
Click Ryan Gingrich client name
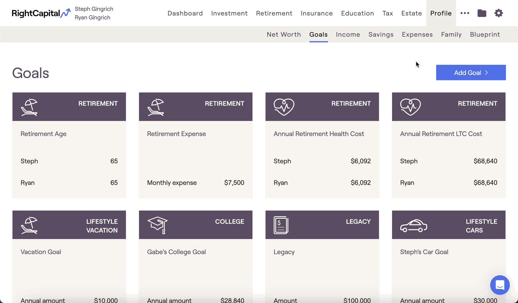[x=92, y=17]
